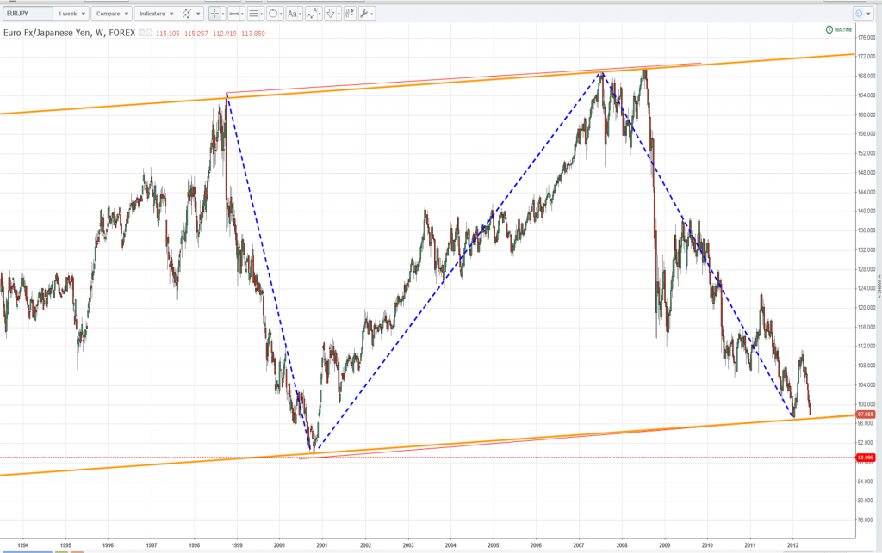Select the trend line drawing tool
Viewport: 882px width, 553px height.
[x=234, y=14]
